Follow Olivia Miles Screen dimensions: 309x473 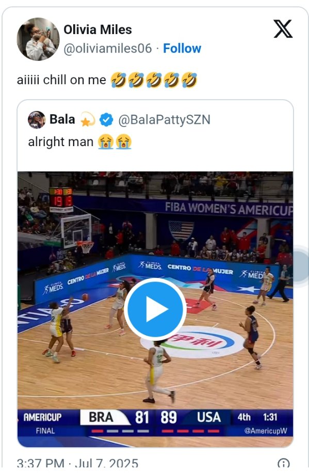coord(182,48)
